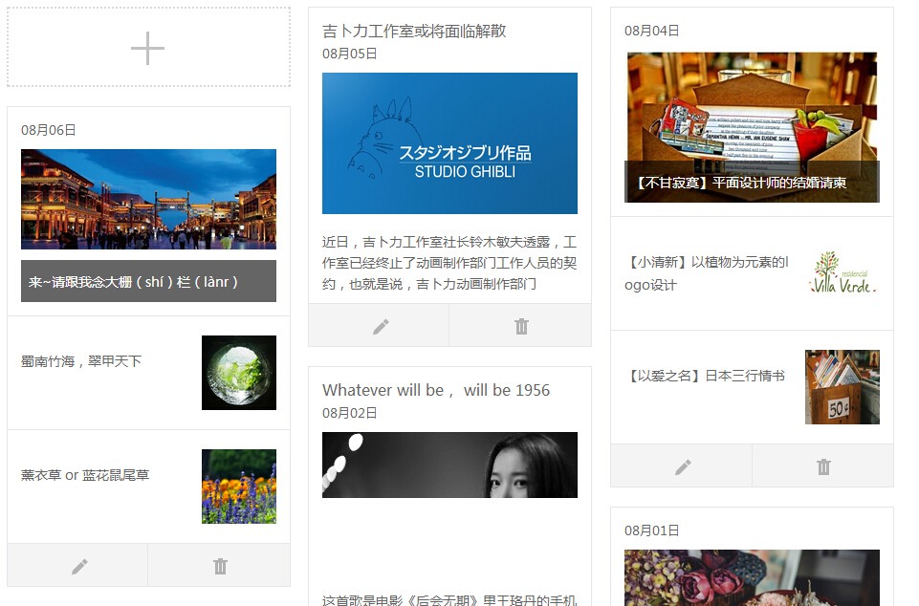Open the black and white woman photo

[449, 465]
